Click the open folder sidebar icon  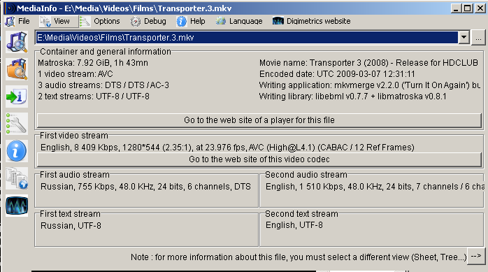pyautogui.click(x=17, y=69)
